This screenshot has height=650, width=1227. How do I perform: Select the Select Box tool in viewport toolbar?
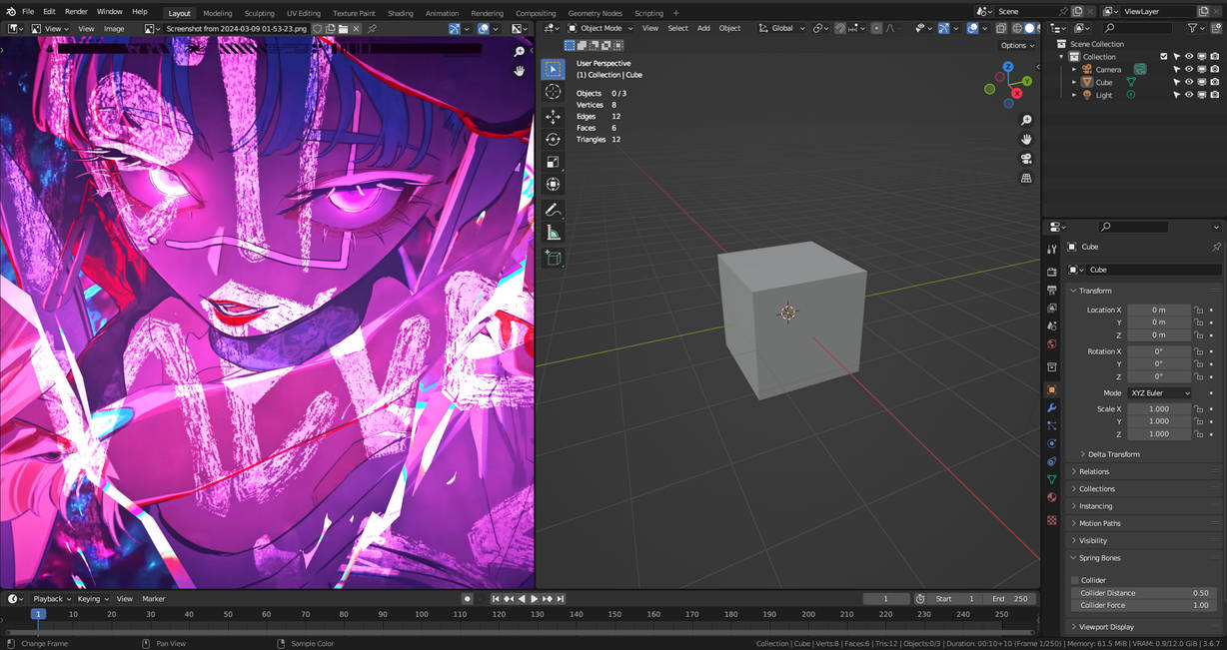click(x=553, y=70)
